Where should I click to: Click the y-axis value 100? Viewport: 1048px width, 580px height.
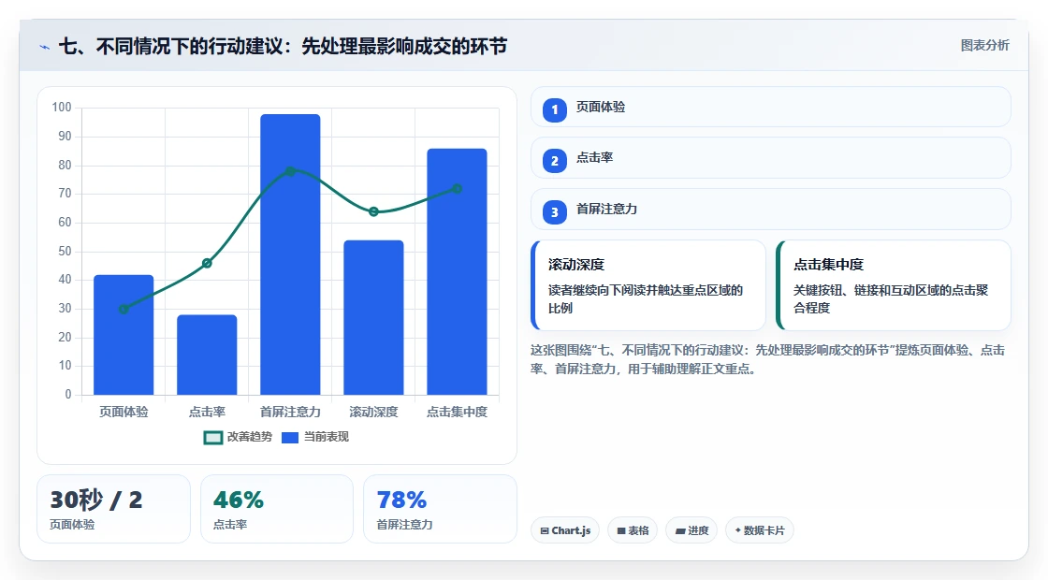point(62,108)
